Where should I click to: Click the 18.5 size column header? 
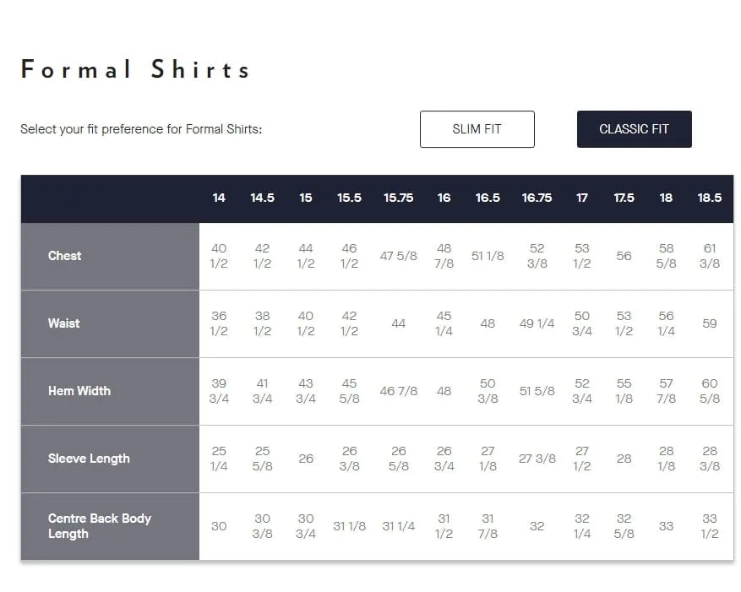pyautogui.click(x=710, y=198)
